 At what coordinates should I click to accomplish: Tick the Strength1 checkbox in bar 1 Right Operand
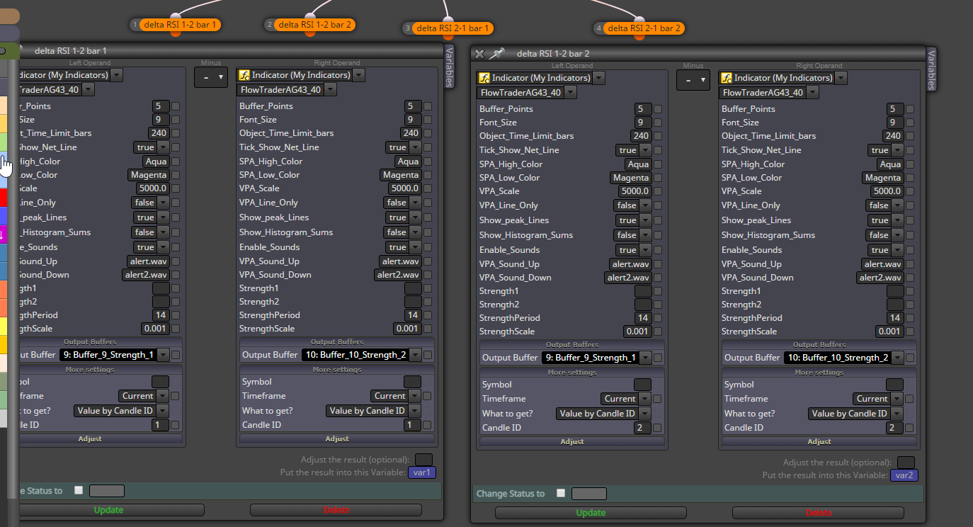coord(428,288)
